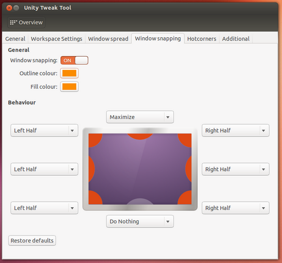Open the top-center Maximize dropdown

click(140, 117)
